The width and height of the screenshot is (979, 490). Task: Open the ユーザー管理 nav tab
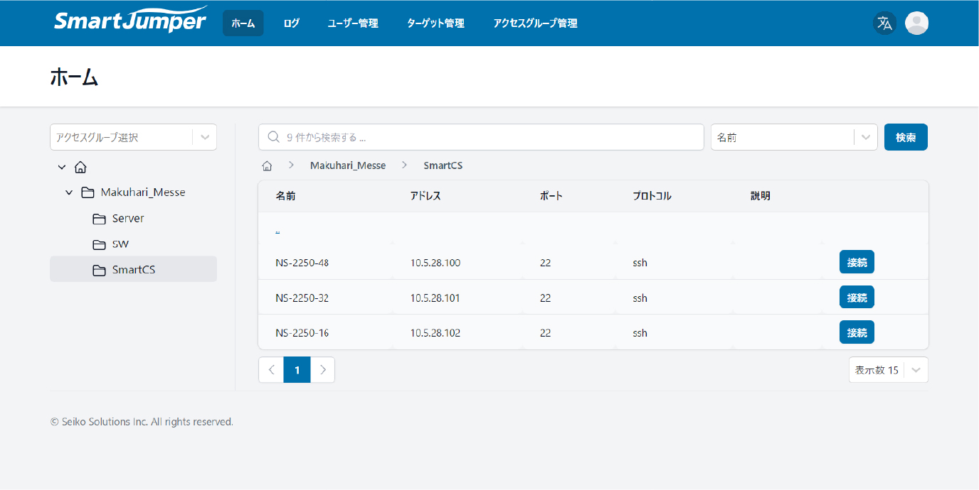coord(353,23)
